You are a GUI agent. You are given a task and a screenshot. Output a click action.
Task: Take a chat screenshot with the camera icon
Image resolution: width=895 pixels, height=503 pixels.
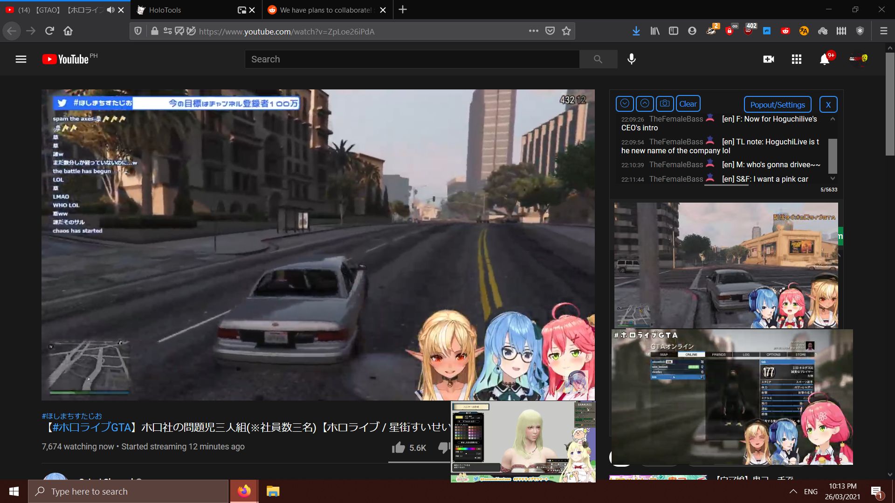click(664, 103)
